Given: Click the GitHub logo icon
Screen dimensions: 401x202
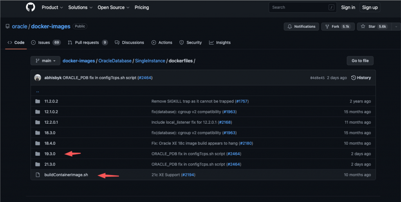Looking at the screenshot, I should (31, 7).
